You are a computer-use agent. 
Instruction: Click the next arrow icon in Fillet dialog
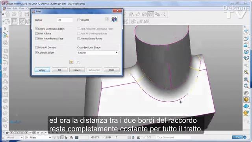pyautogui.click(x=78, y=62)
